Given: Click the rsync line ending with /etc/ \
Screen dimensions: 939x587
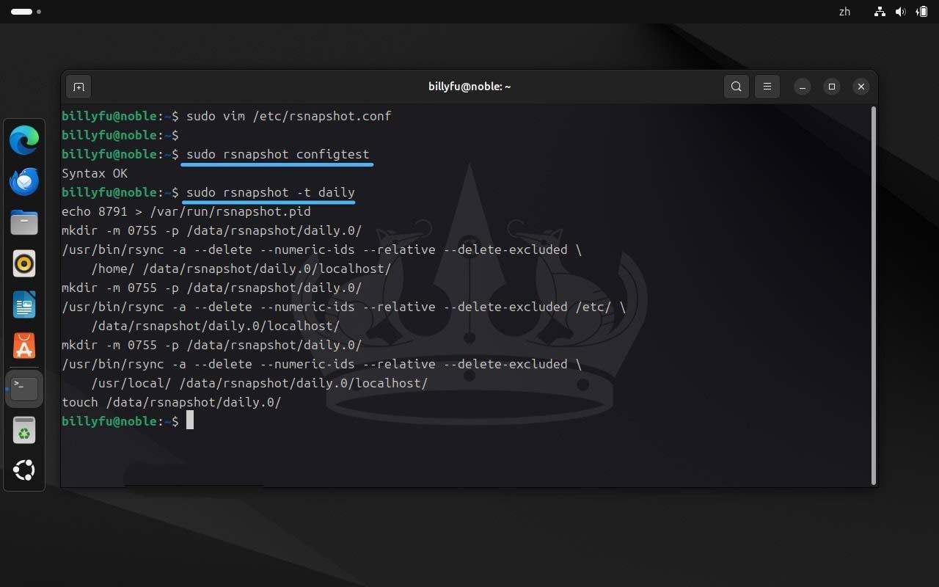Looking at the screenshot, I should pyautogui.click(x=344, y=307).
